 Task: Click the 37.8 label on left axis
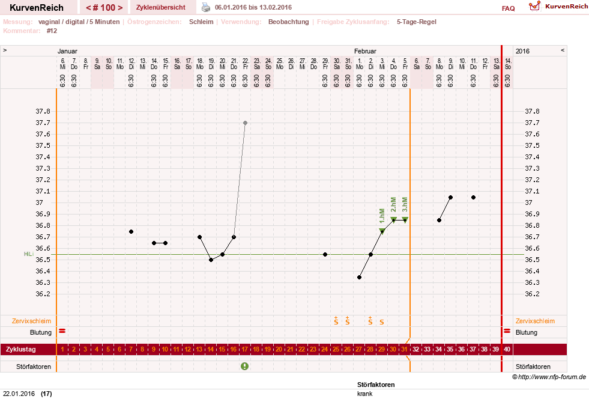click(x=43, y=111)
